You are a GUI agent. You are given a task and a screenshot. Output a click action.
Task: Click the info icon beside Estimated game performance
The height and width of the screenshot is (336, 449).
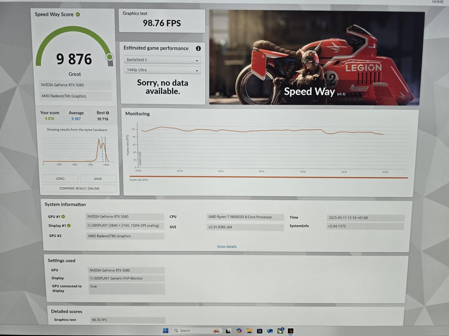[x=198, y=48]
